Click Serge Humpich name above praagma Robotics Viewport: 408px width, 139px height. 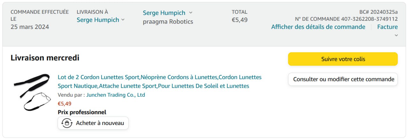(x=164, y=13)
